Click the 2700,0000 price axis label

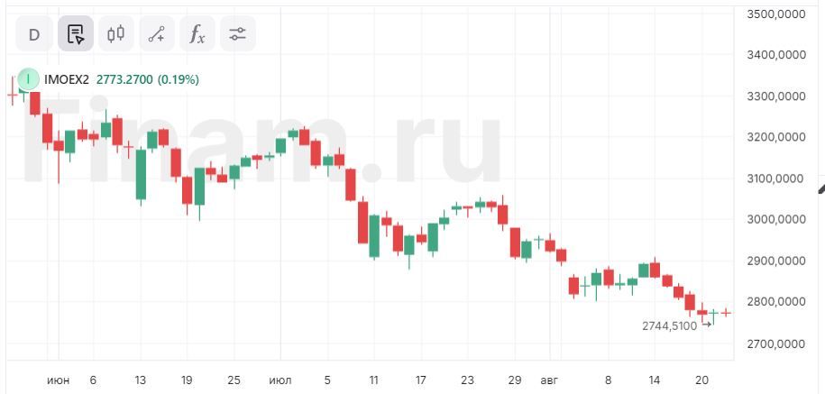(776, 344)
